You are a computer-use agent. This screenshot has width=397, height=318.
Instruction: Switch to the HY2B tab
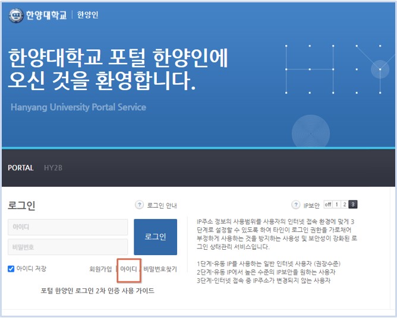pyautogui.click(x=53, y=168)
